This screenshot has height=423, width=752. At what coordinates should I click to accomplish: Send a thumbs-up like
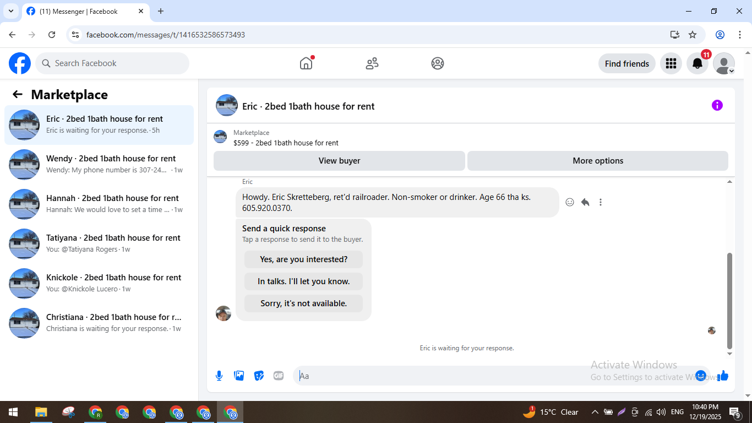click(723, 376)
